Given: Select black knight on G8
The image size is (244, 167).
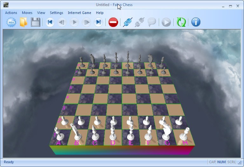Looking at the screenshot, I should pos(150,61).
